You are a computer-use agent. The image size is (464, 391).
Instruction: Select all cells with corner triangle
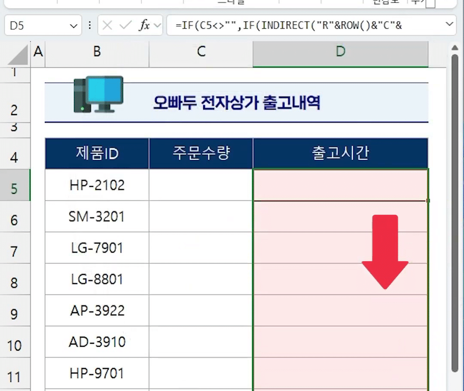click(x=18, y=55)
